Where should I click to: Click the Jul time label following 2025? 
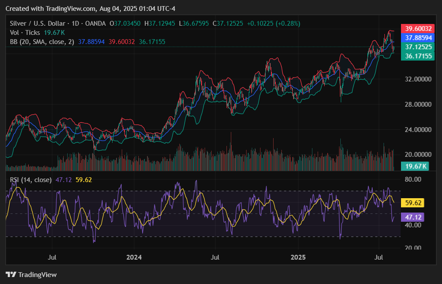pyautogui.click(x=379, y=257)
